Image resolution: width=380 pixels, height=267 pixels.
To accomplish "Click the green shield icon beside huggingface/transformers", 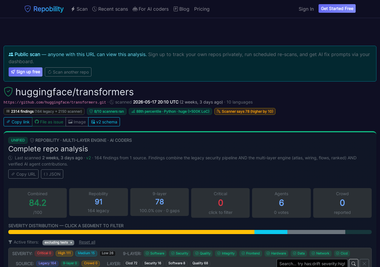I will [8, 92].
